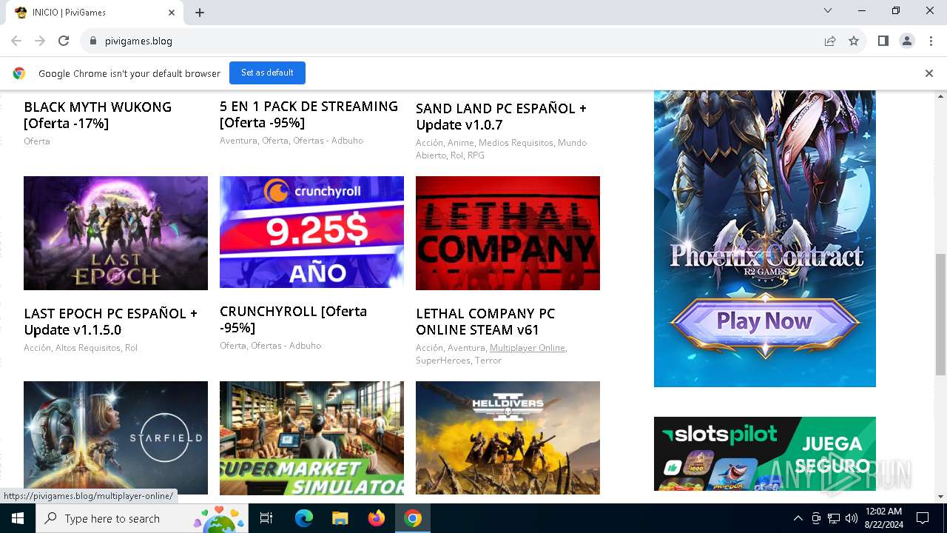947x533 pixels.
Task: View site information via the lock icon
Action: [x=92, y=41]
